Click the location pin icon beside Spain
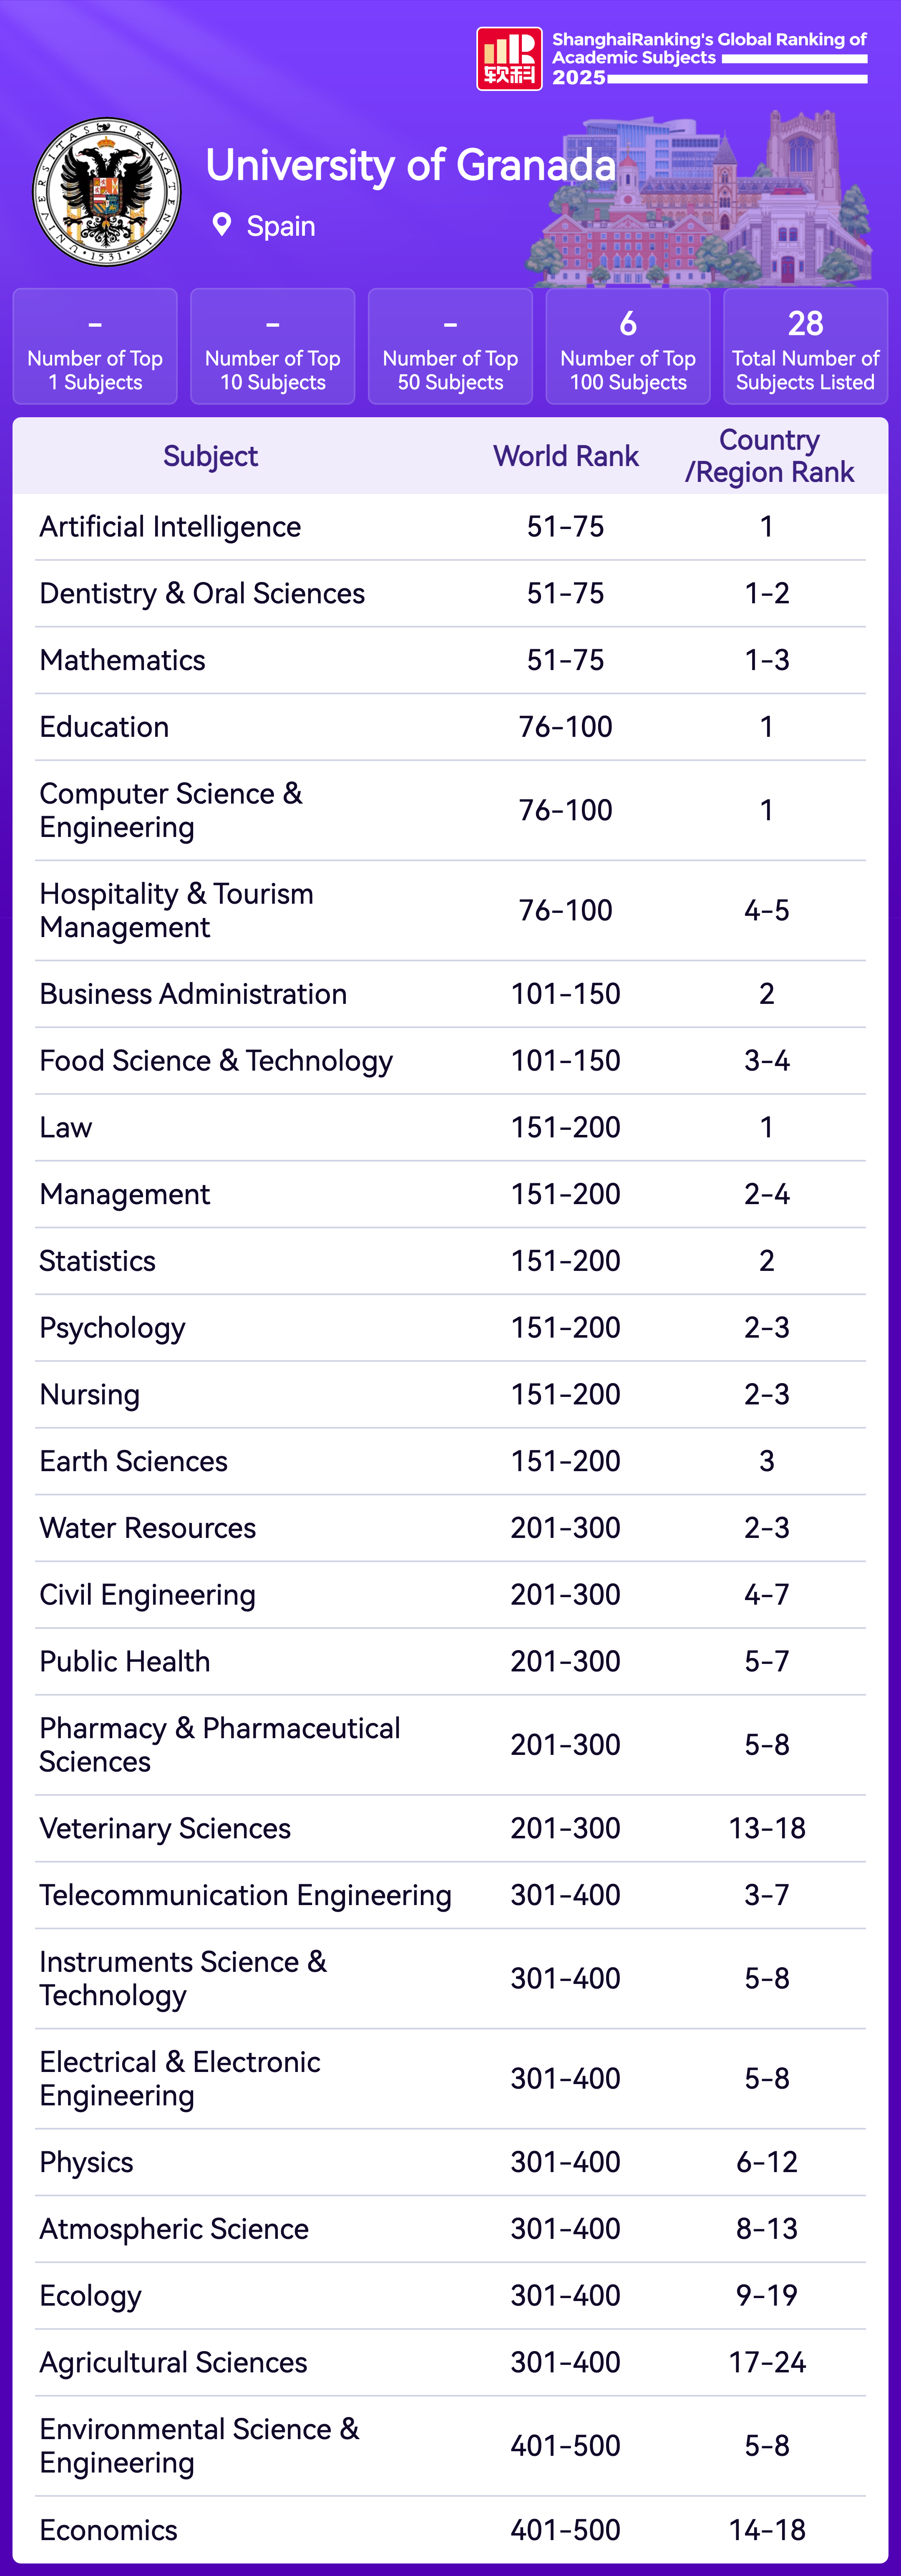 coord(222,225)
